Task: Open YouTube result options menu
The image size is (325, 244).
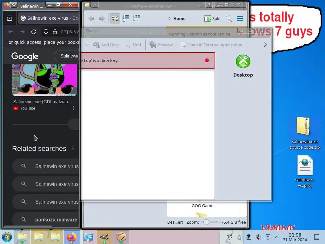Action: point(73,108)
